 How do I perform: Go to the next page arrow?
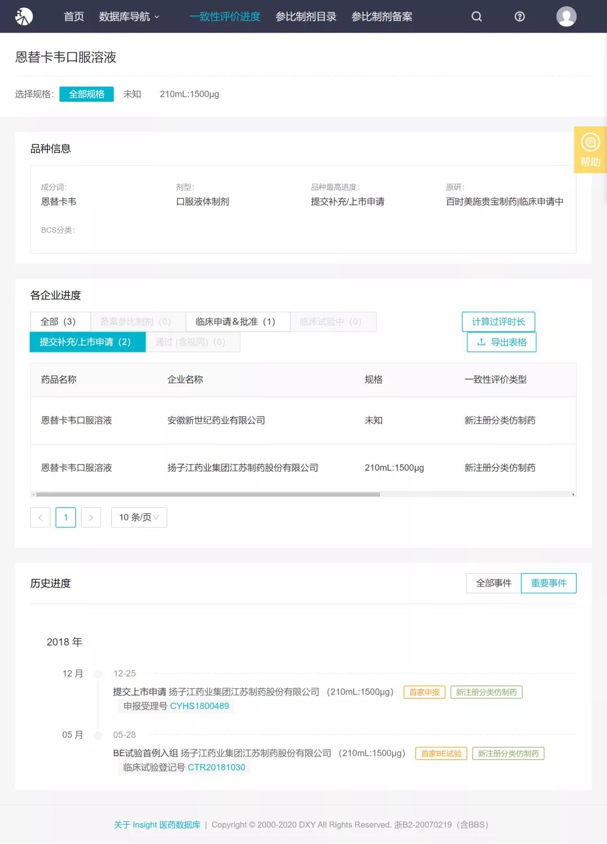click(91, 518)
